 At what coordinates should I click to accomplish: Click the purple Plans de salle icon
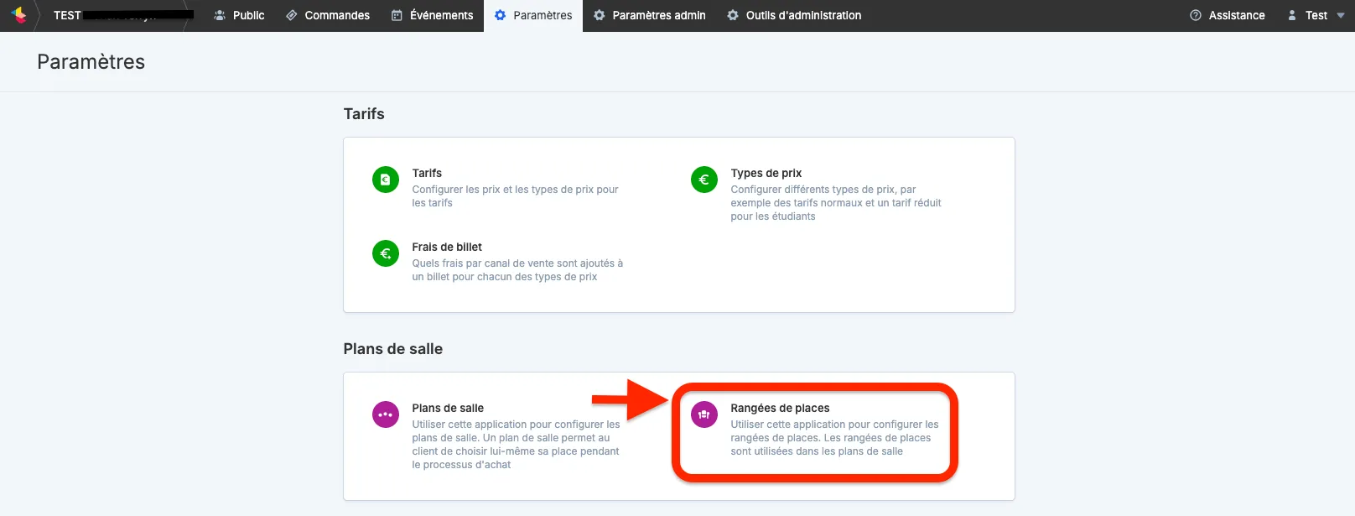click(x=386, y=414)
